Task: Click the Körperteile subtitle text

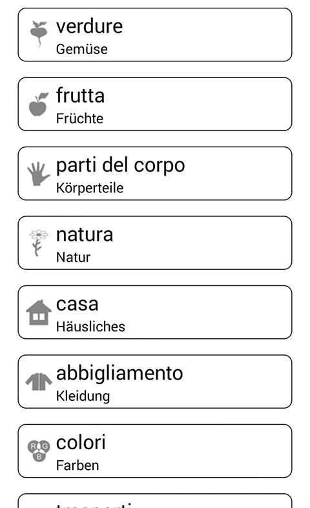Action: click(90, 188)
